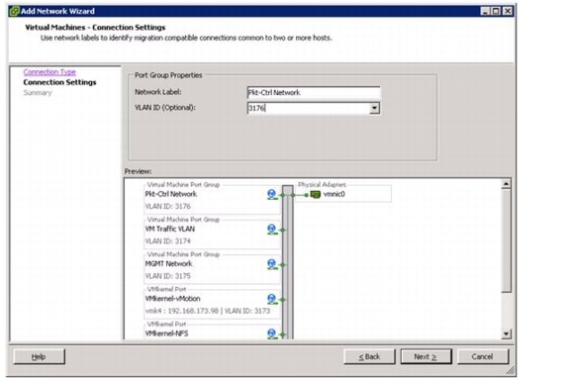Proceed with the Next button
The image size is (570, 380).
click(426, 356)
